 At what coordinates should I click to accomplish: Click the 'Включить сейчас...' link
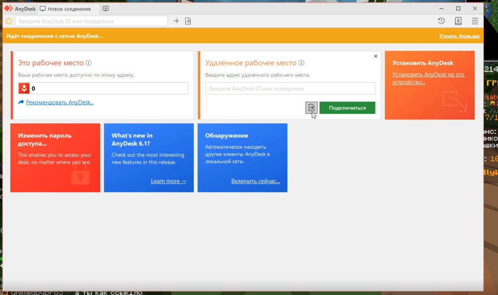255,181
